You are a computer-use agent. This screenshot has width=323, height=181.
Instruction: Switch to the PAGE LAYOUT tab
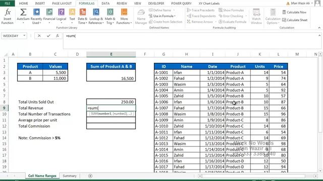click(x=62, y=4)
